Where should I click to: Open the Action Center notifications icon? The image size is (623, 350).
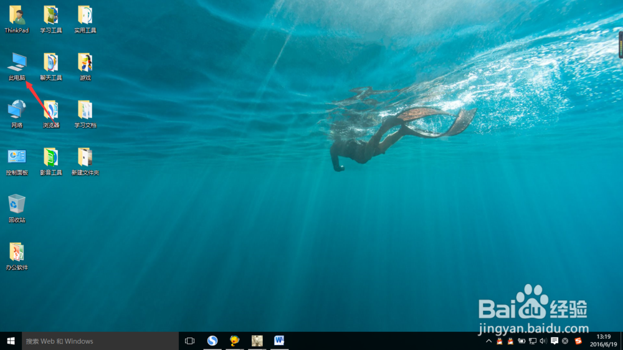[554, 341]
